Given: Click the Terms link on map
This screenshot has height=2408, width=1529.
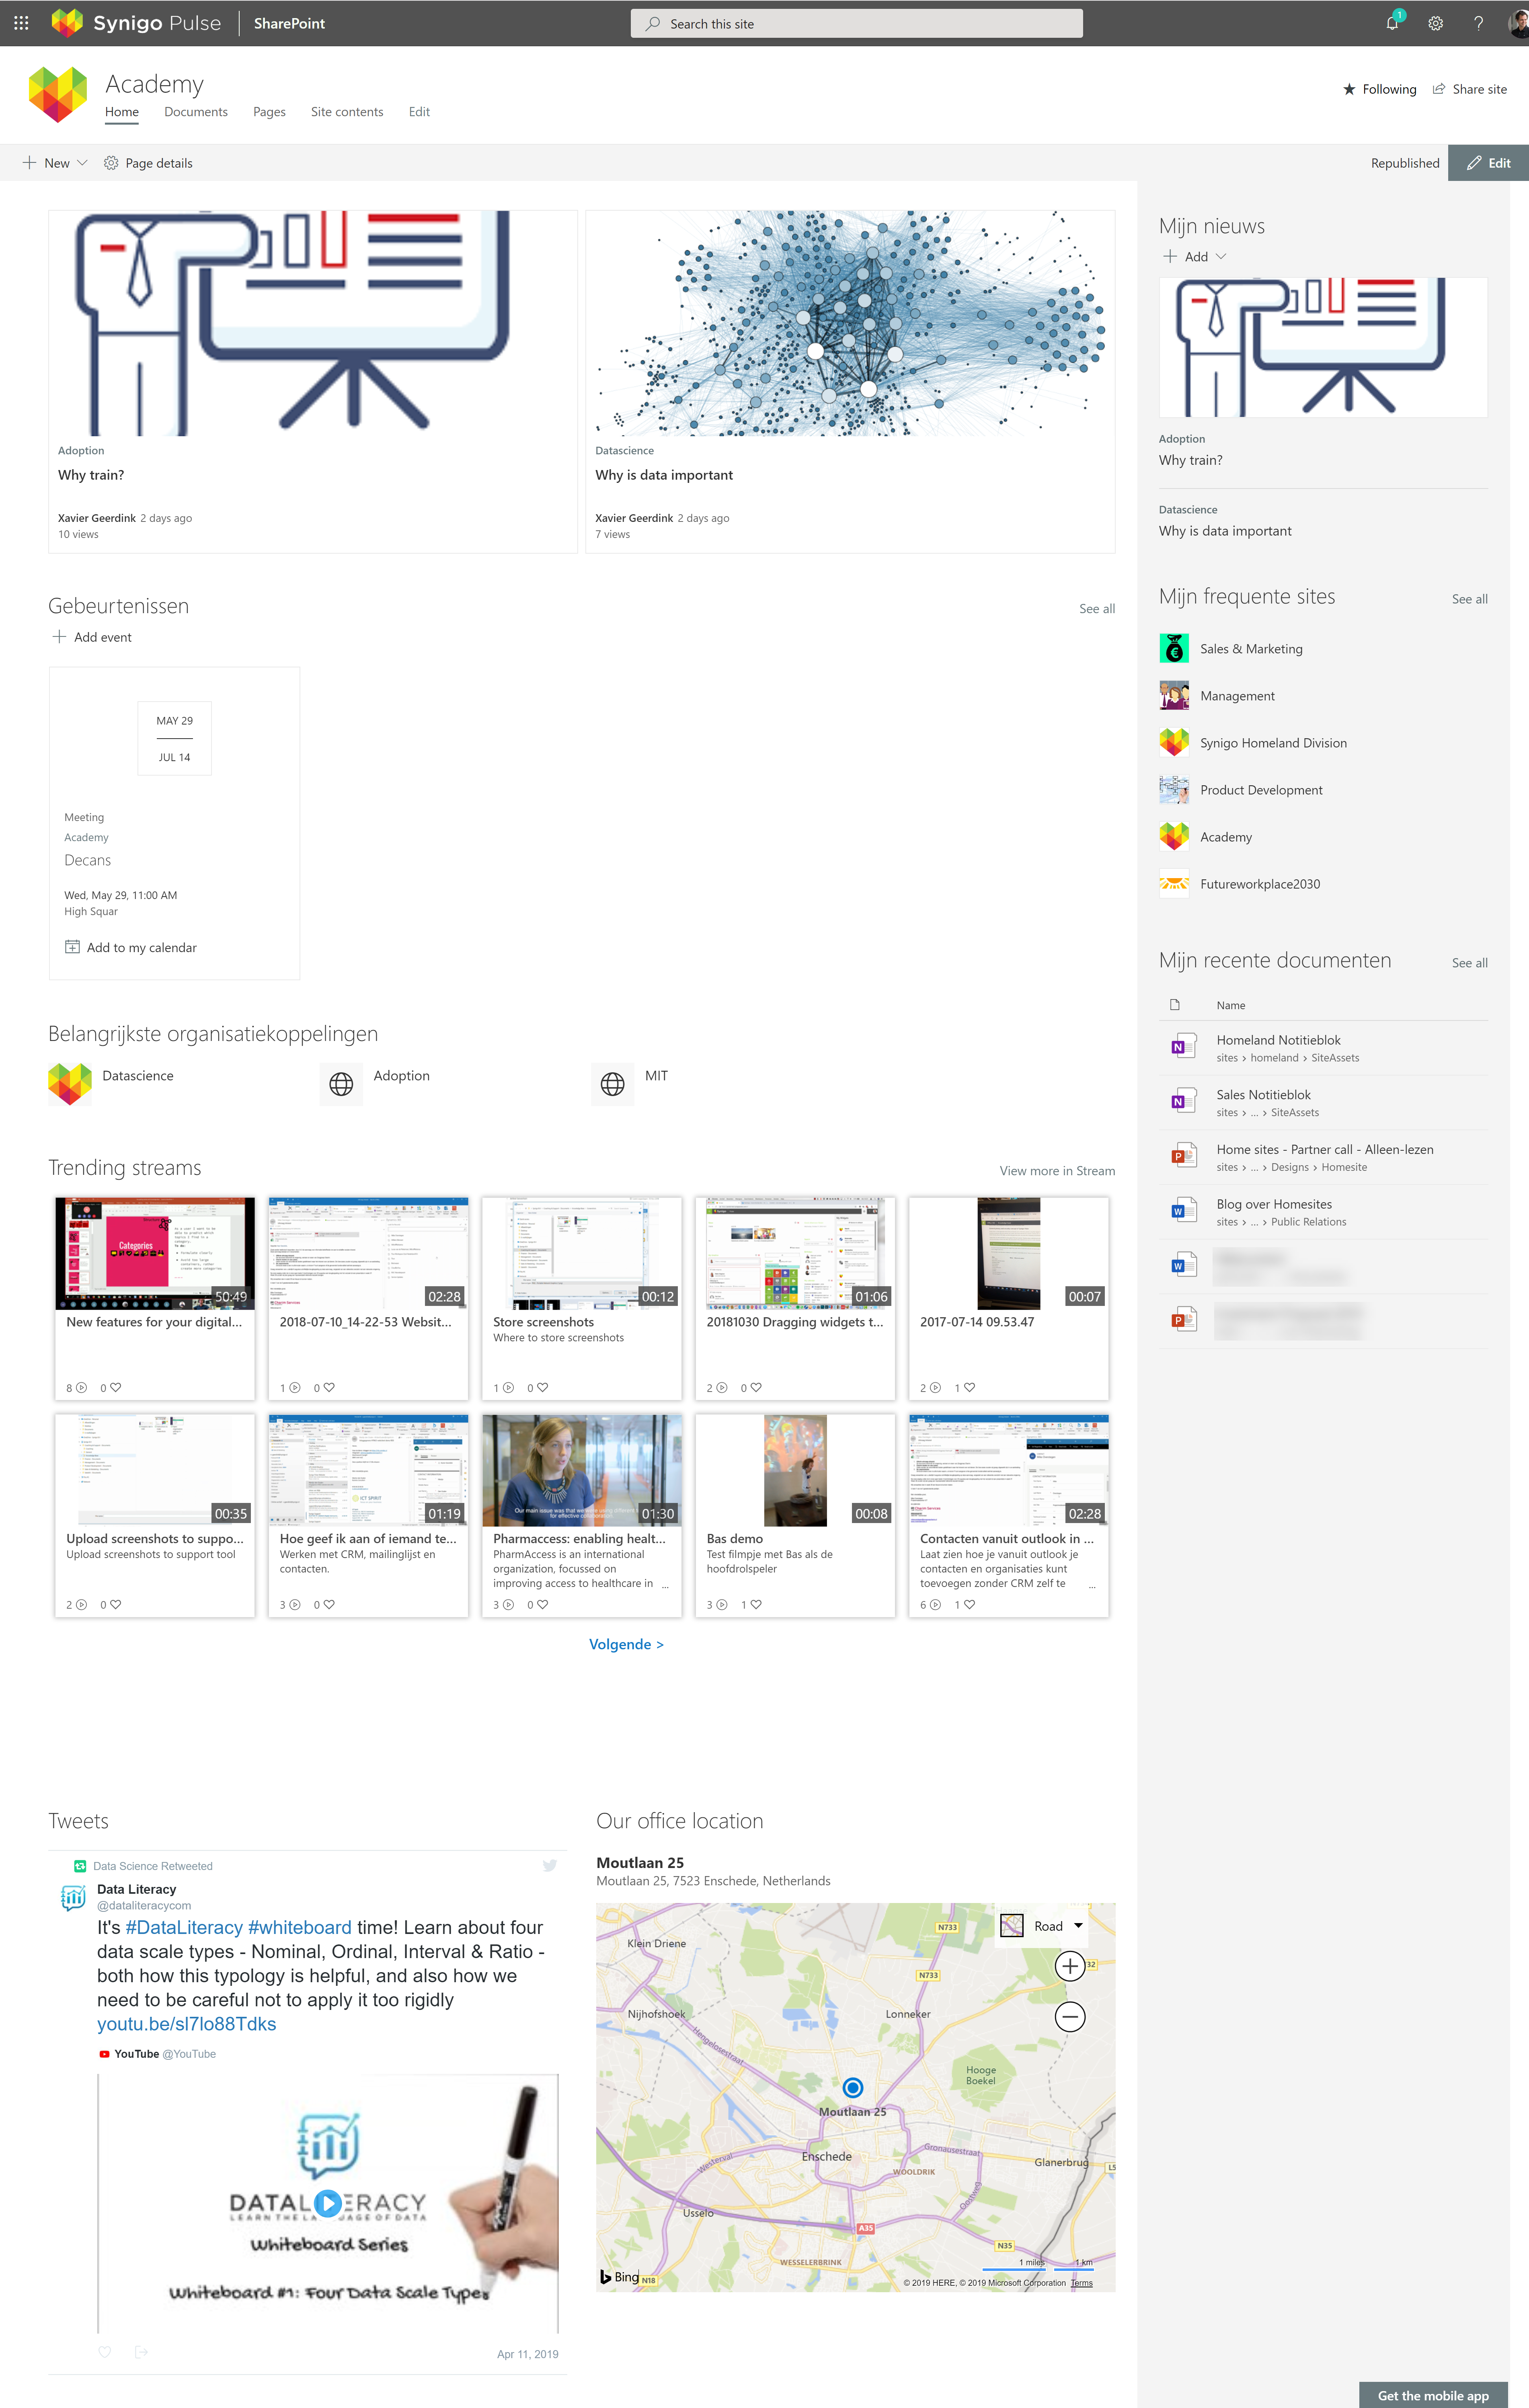Looking at the screenshot, I should (x=1082, y=2282).
